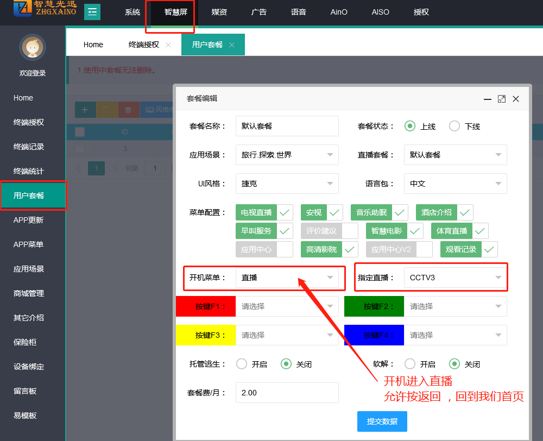
Task: Click the 套餐费/月 input field
Action: click(287, 393)
